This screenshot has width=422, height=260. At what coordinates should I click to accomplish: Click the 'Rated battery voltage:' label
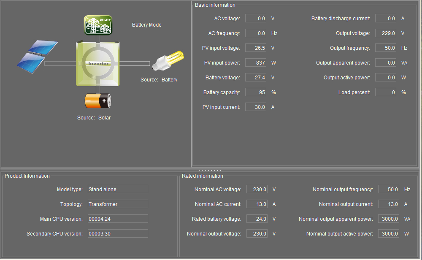pyautogui.click(x=216, y=219)
